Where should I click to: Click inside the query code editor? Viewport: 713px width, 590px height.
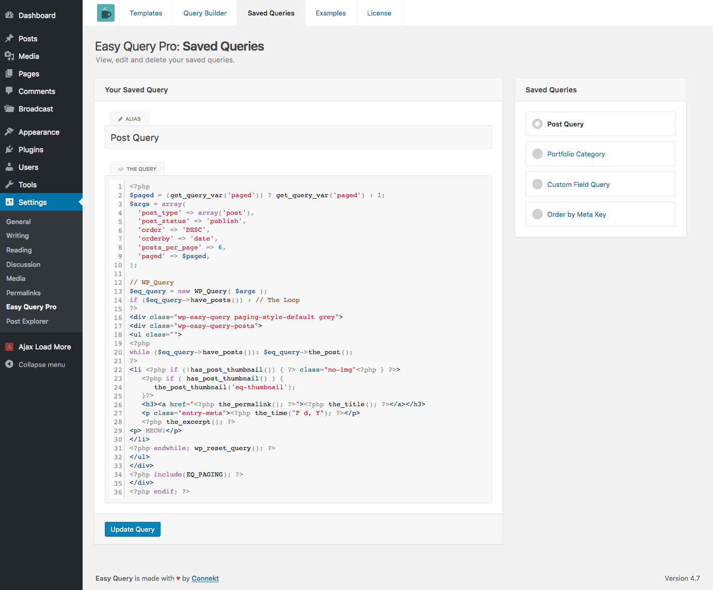(x=298, y=339)
